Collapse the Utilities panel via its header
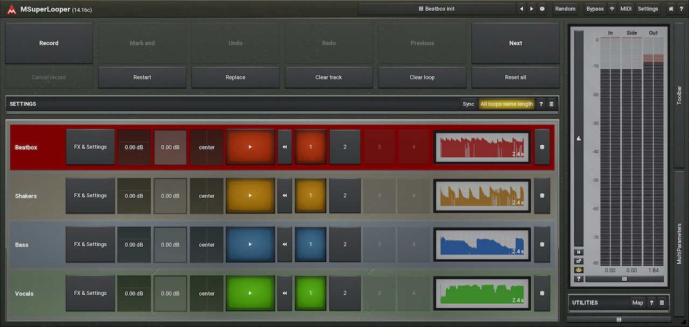Image resolution: width=689 pixels, height=327 pixels. coord(597,303)
